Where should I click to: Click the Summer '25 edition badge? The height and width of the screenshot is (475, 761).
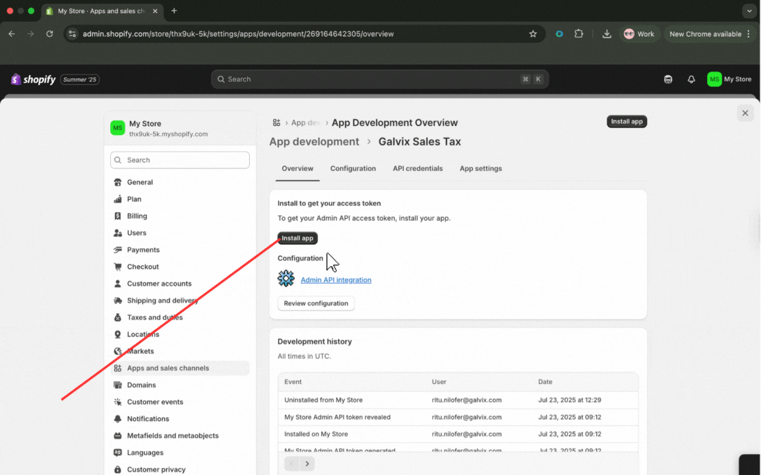[80, 79]
